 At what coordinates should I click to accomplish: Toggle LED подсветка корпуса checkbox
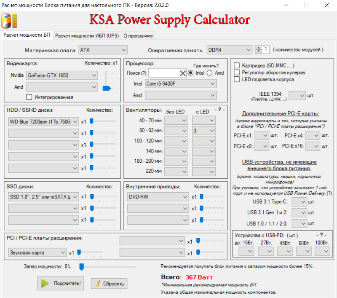pyautogui.click(x=237, y=79)
